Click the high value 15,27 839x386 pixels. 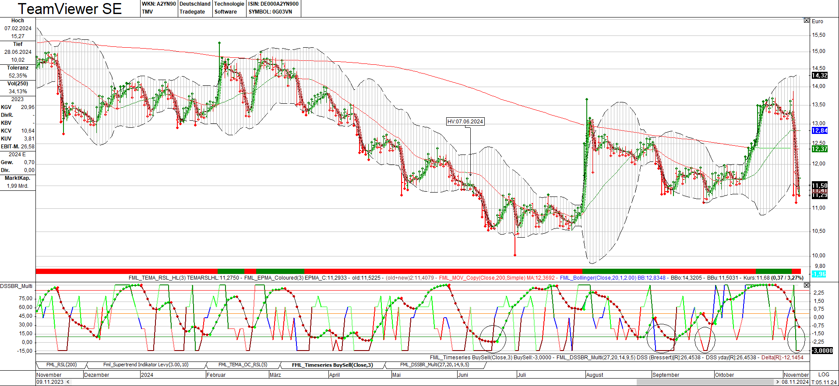(18, 36)
